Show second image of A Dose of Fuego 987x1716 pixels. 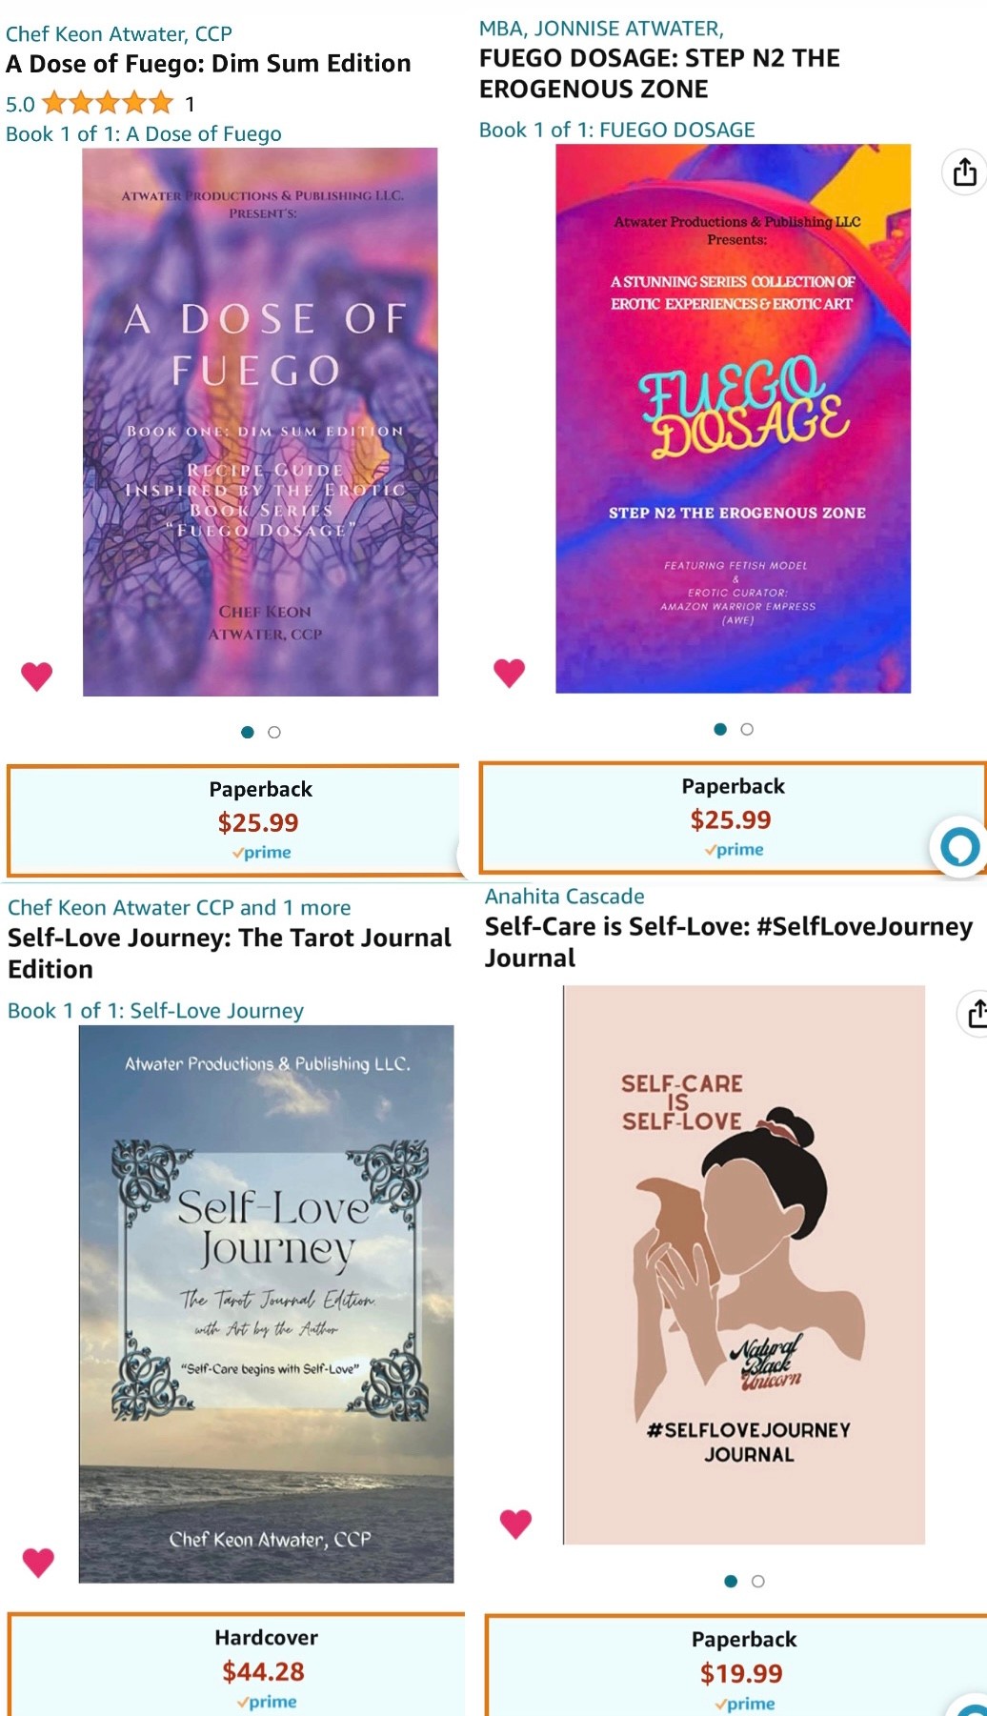[274, 733]
